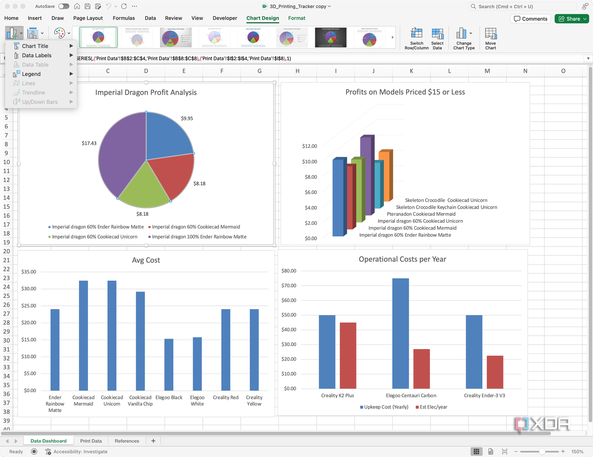Screen dimensions: 593x457
Task: Open the Comments pane
Action: 530,19
